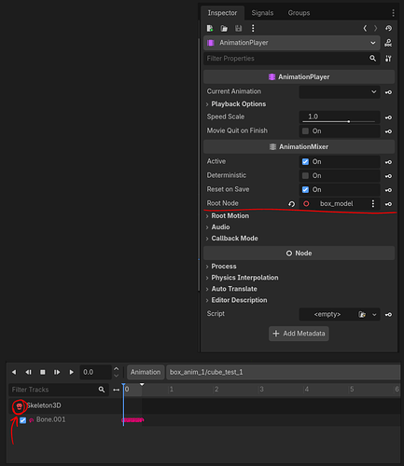
Task: Enable the Deterministic checkbox
Action: [x=305, y=176]
